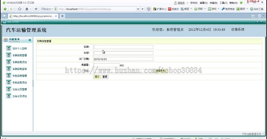
Task: Toggle the sidebar arrow left of tabs
Action: coord(4,16)
